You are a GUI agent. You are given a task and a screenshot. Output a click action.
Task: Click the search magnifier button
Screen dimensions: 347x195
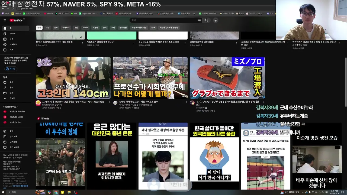pyautogui.click(x=206, y=20)
